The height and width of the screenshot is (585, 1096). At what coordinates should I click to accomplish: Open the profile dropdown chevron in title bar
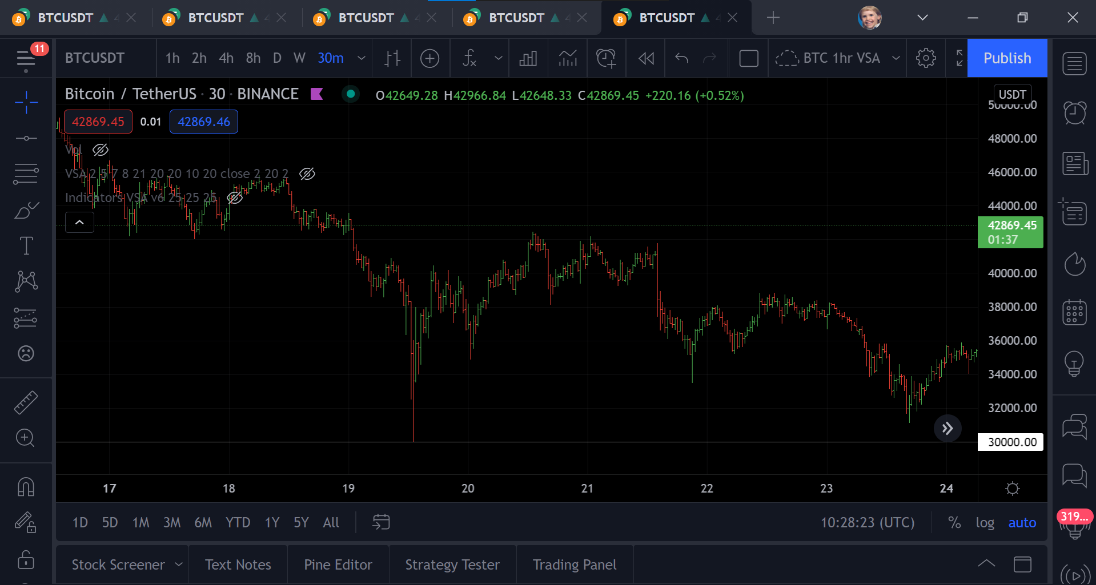tap(922, 18)
